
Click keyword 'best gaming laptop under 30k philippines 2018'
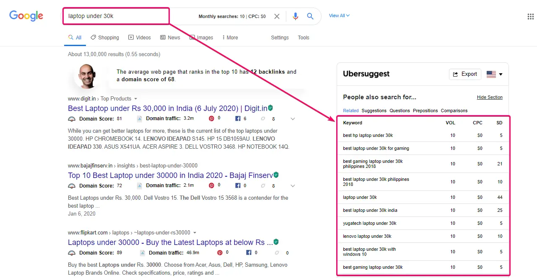click(x=373, y=164)
